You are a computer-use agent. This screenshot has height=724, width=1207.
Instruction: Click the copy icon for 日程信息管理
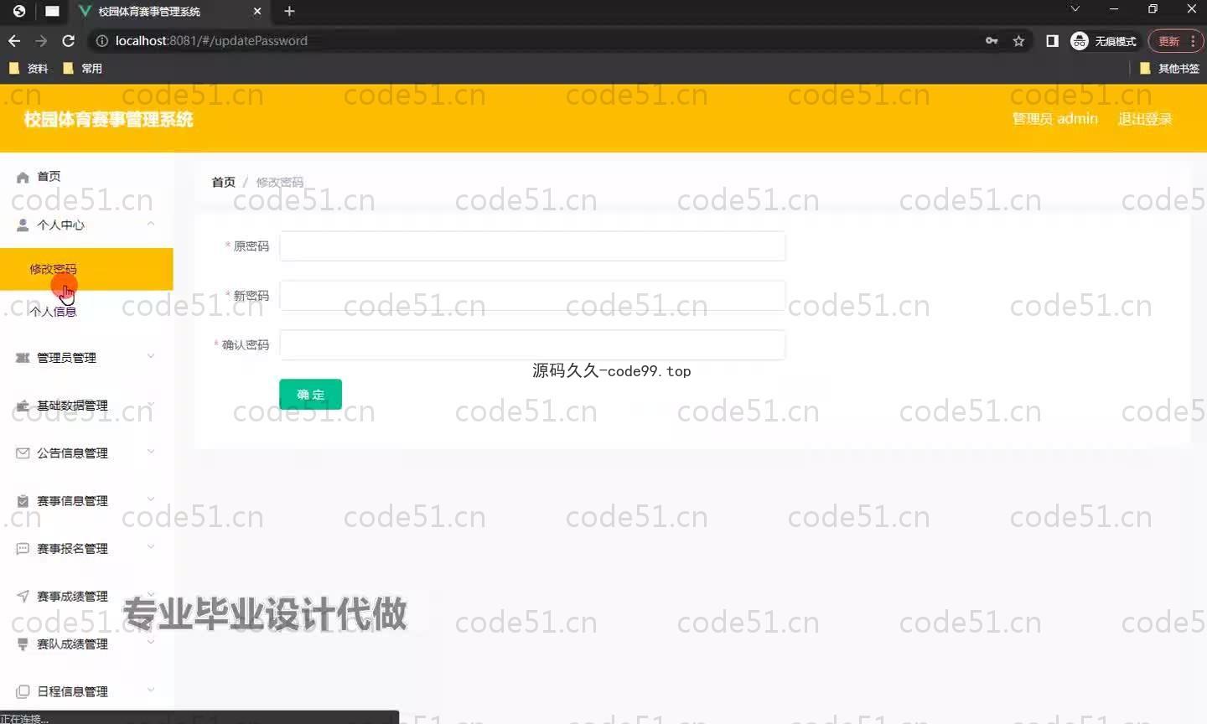click(23, 692)
